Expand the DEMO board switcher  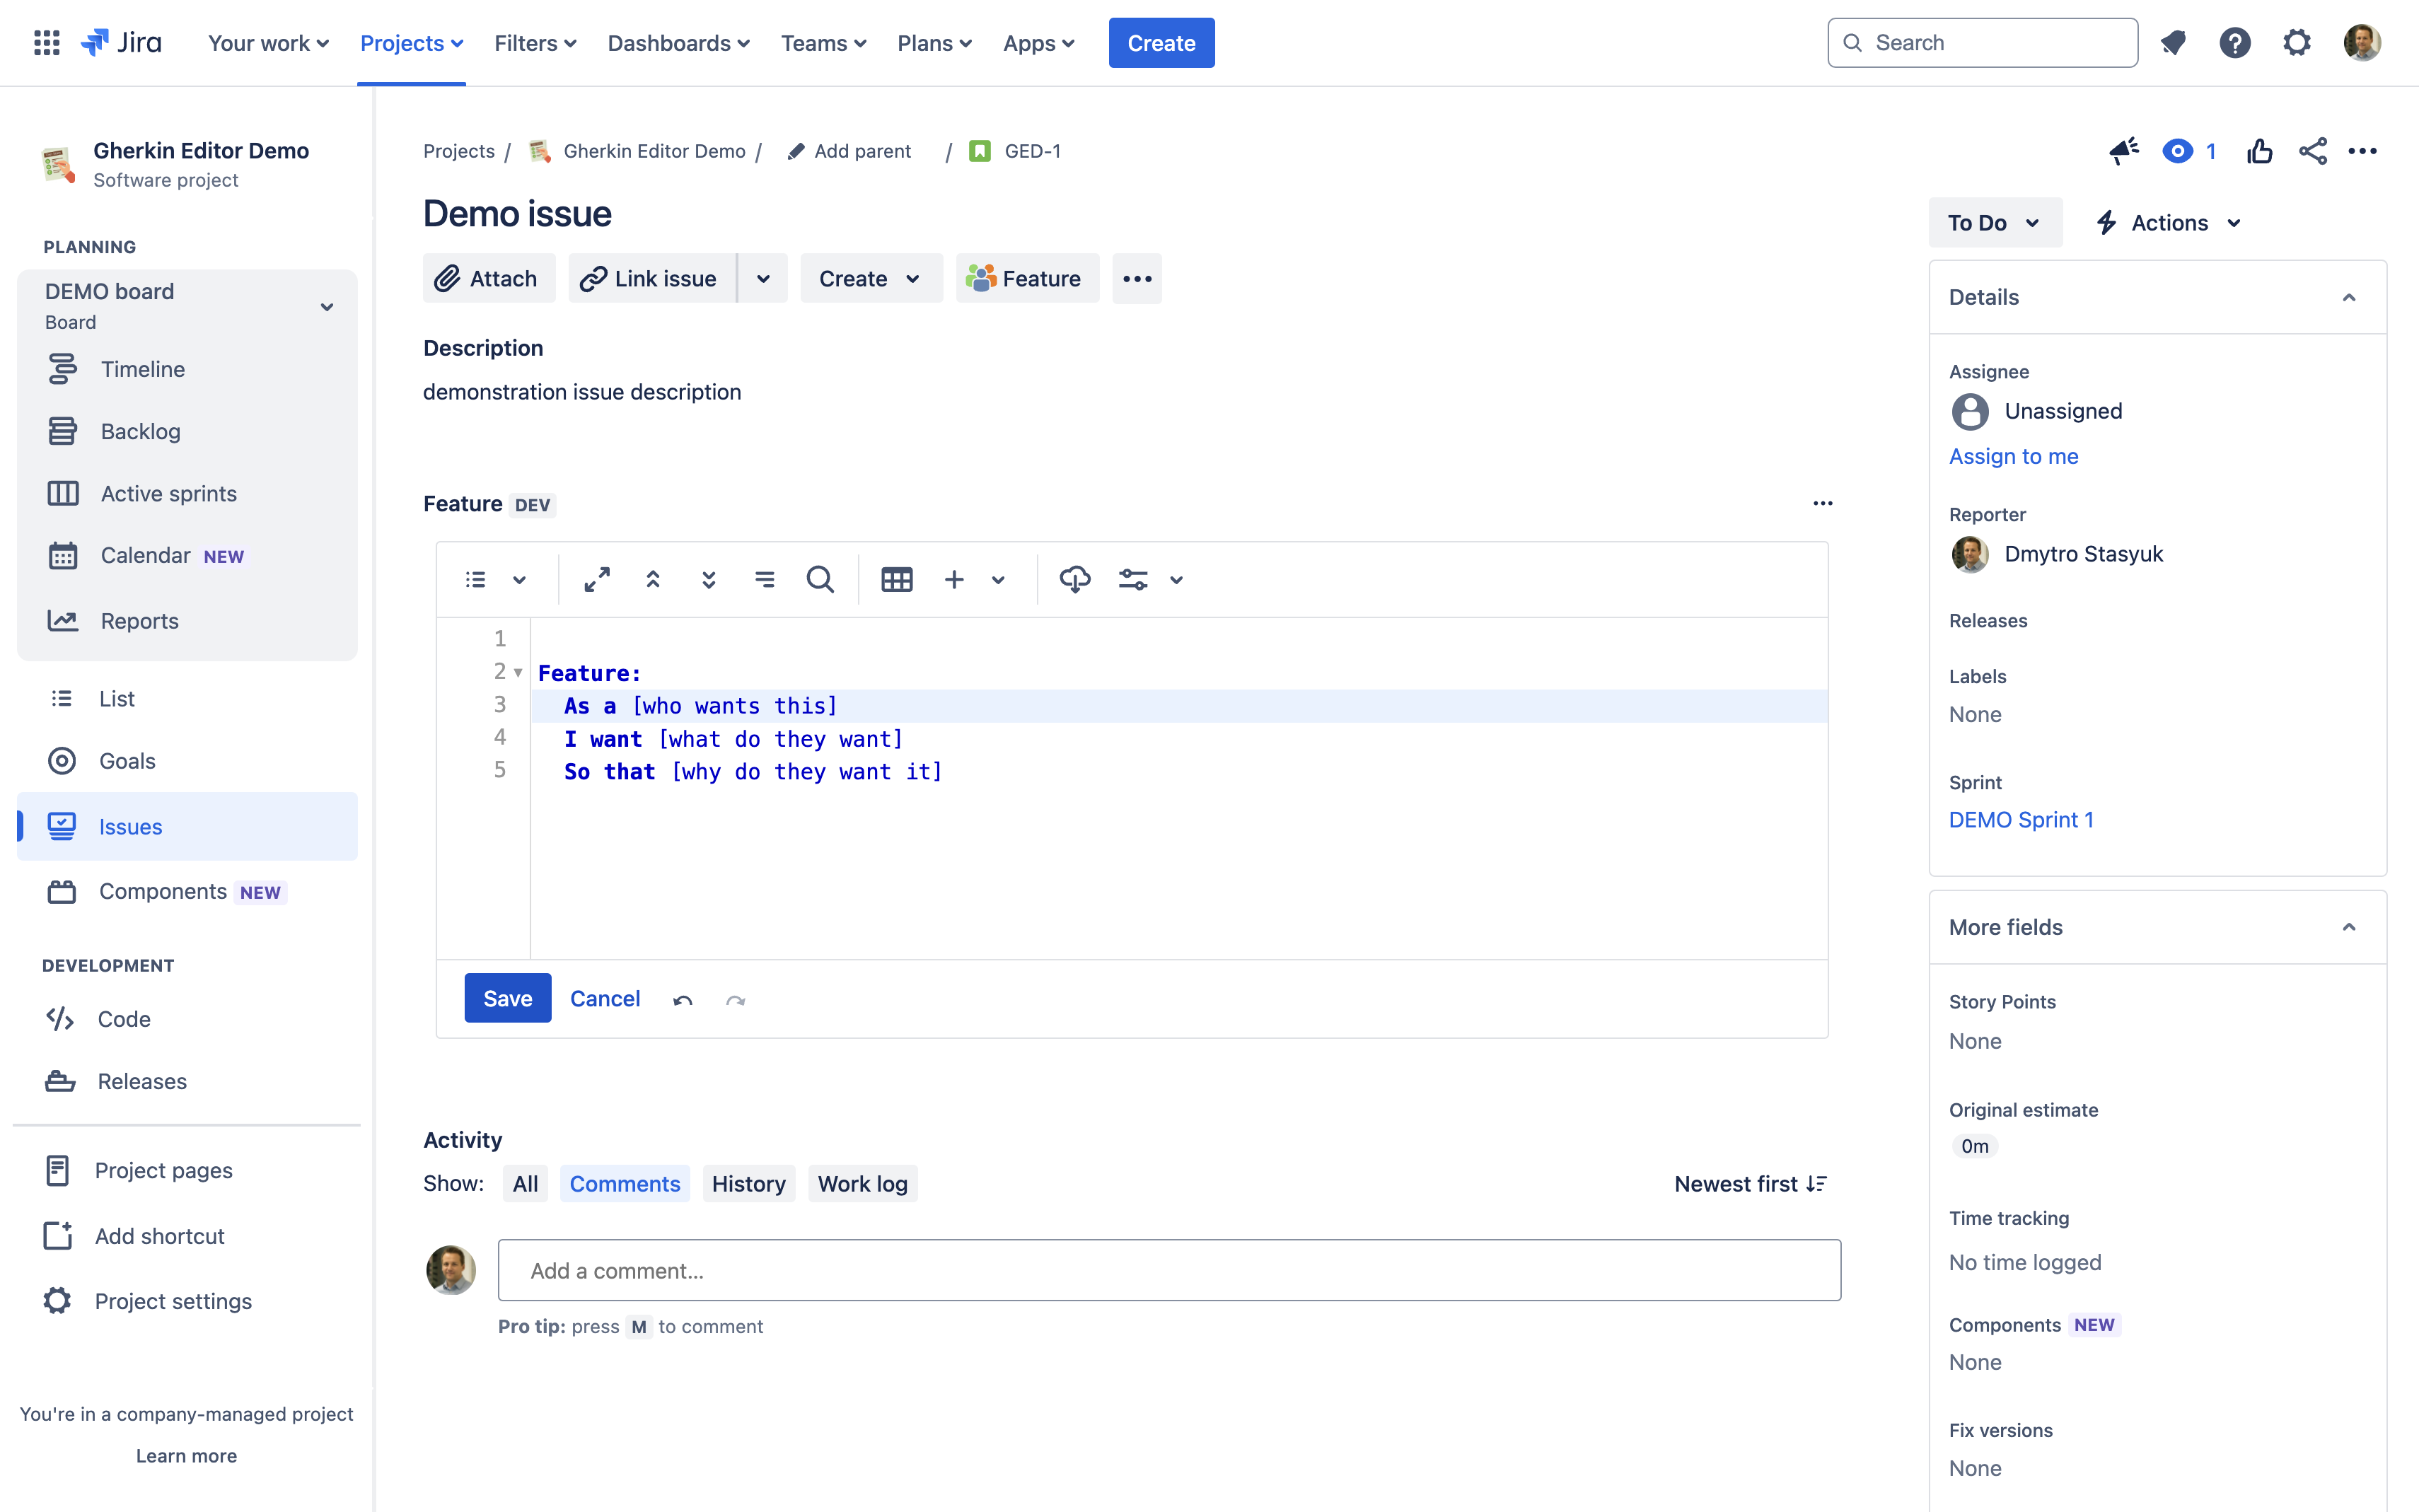pos(327,306)
